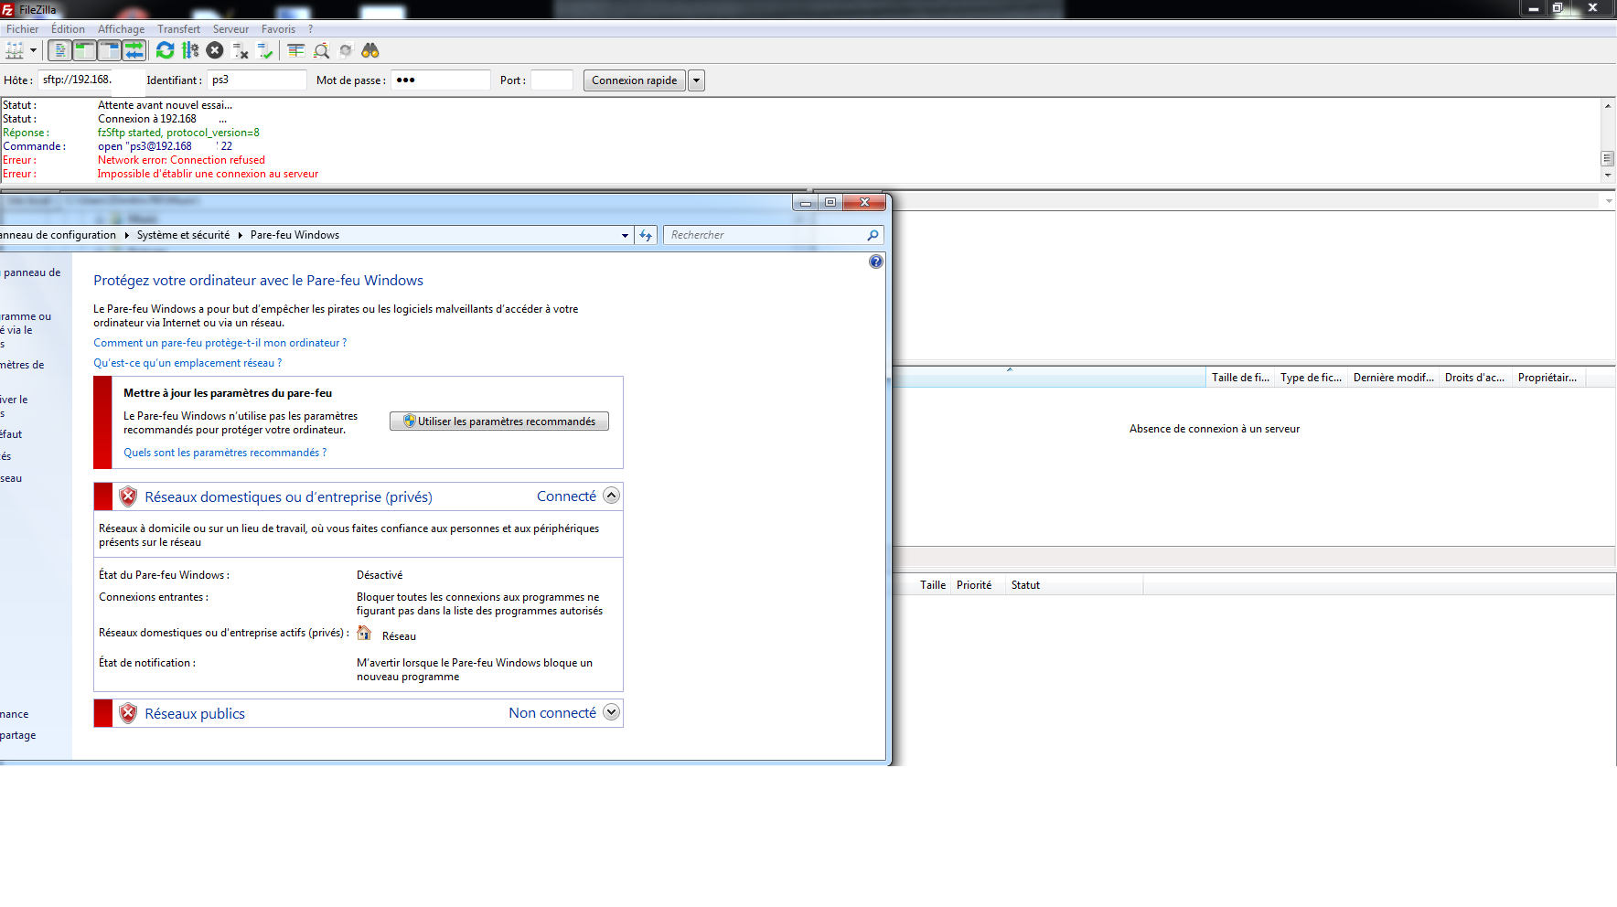Click the Connexion rapide button
Screen dimensions: 1617x907
point(635,80)
